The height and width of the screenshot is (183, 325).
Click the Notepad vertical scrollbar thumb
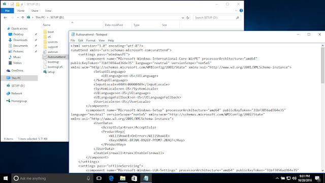click(x=322, y=66)
